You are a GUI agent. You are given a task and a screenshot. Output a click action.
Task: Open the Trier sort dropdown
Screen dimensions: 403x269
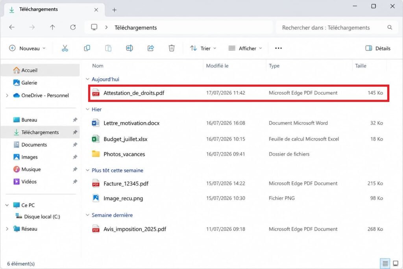[203, 48]
